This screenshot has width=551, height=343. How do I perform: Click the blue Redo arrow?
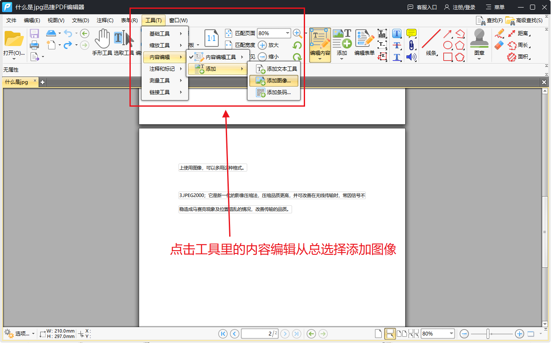[68, 45]
